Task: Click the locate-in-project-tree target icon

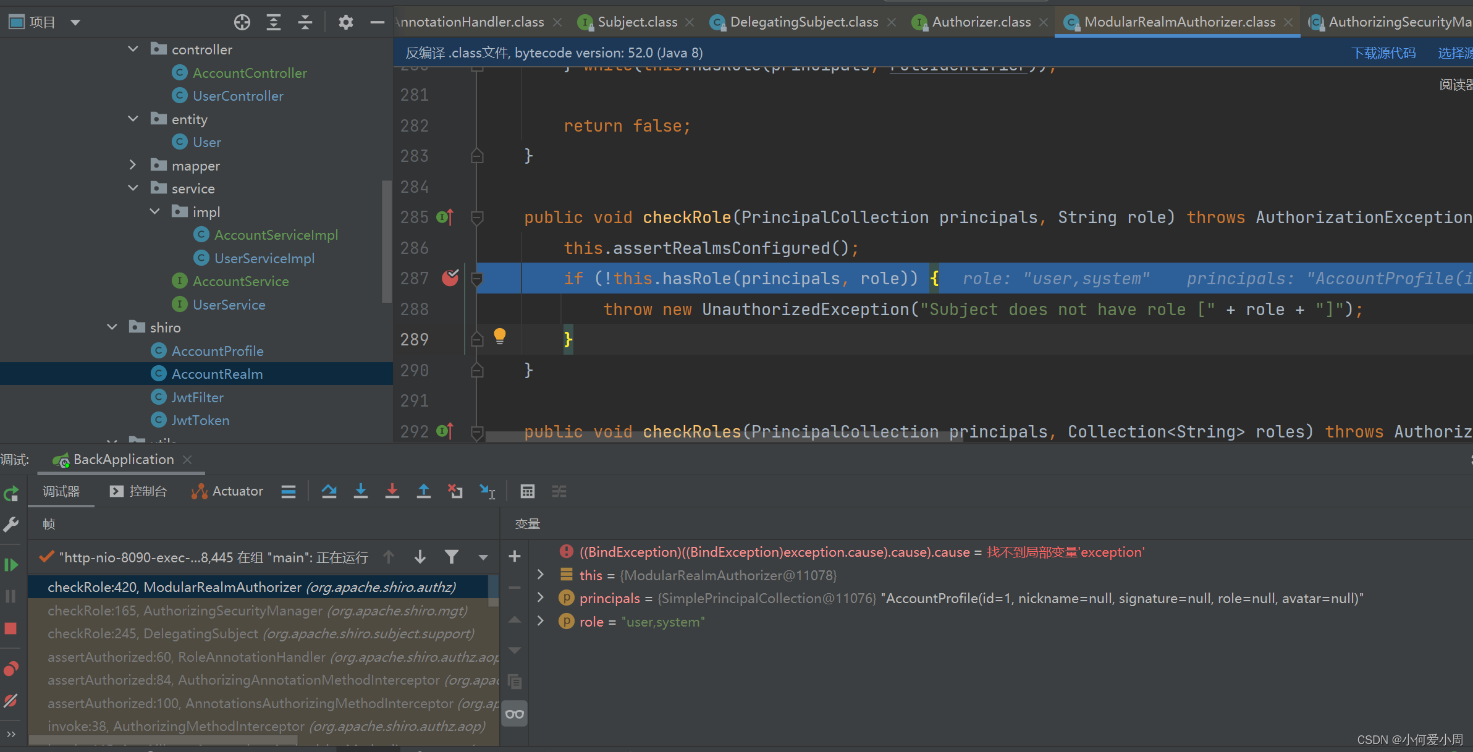Action: pos(242,22)
